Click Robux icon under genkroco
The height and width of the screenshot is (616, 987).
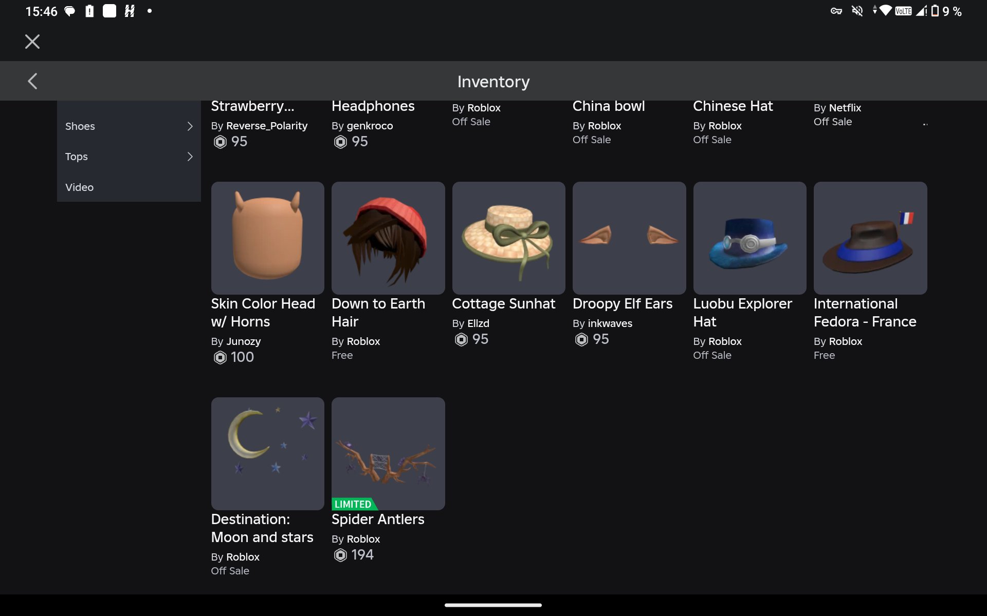340,142
